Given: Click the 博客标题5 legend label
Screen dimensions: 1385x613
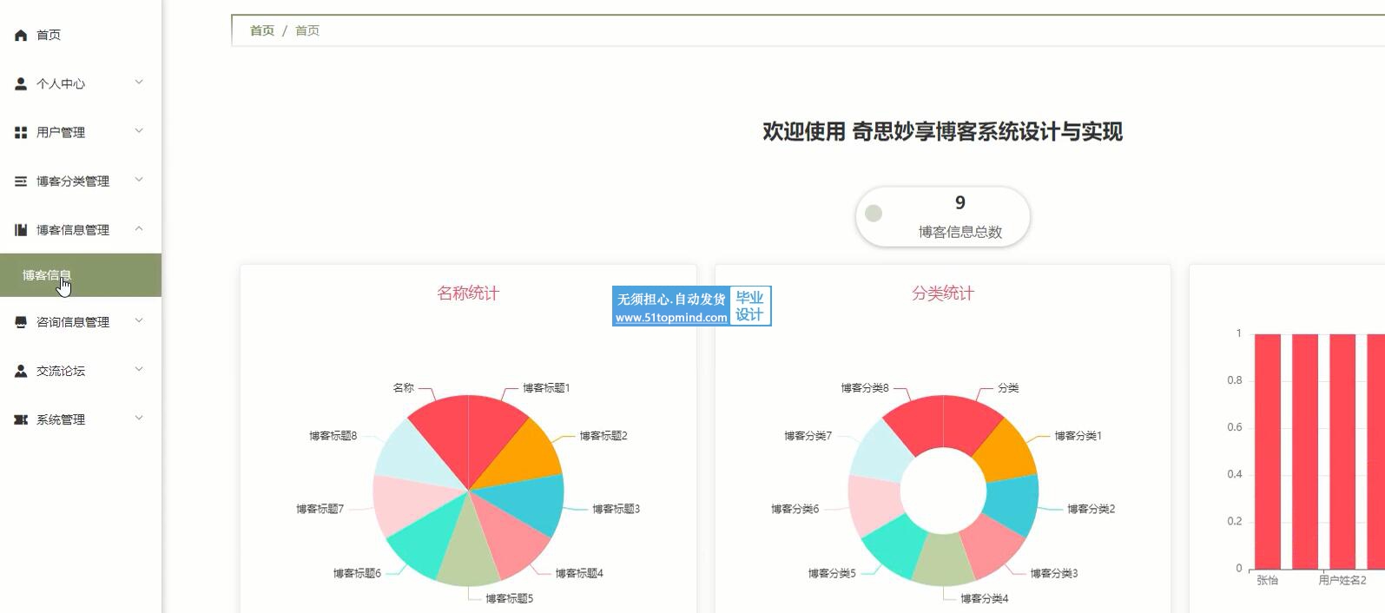Looking at the screenshot, I should pyautogui.click(x=509, y=598).
